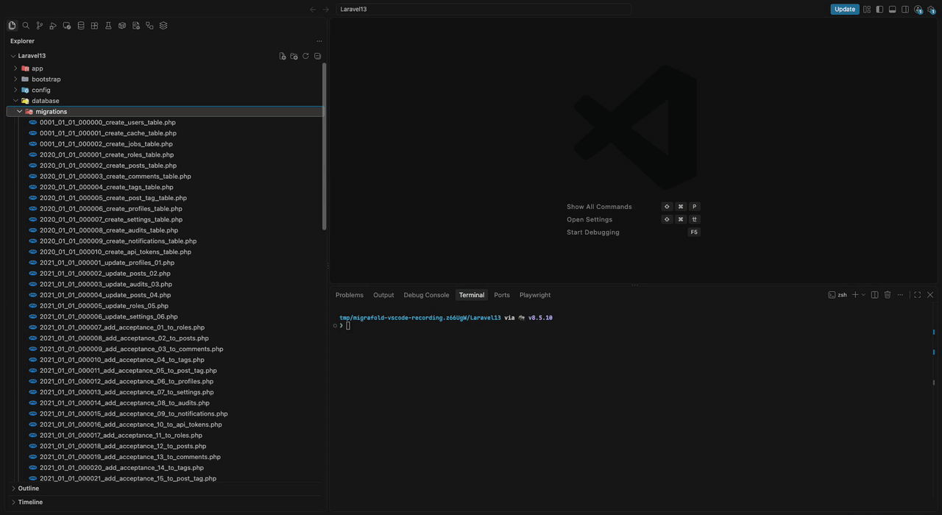Toggle bottom panel visibility
Image resolution: width=942 pixels, height=515 pixels.
pos(892,10)
